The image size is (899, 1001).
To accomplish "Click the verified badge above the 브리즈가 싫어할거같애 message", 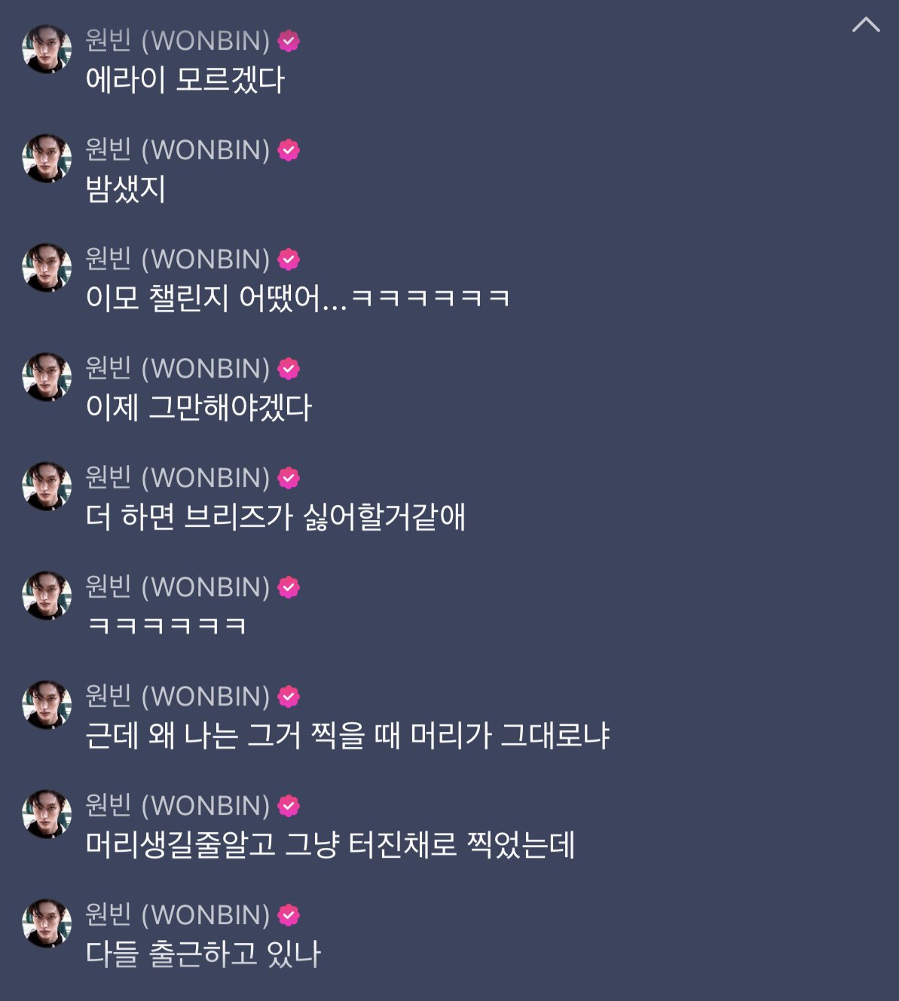I will click(289, 478).
